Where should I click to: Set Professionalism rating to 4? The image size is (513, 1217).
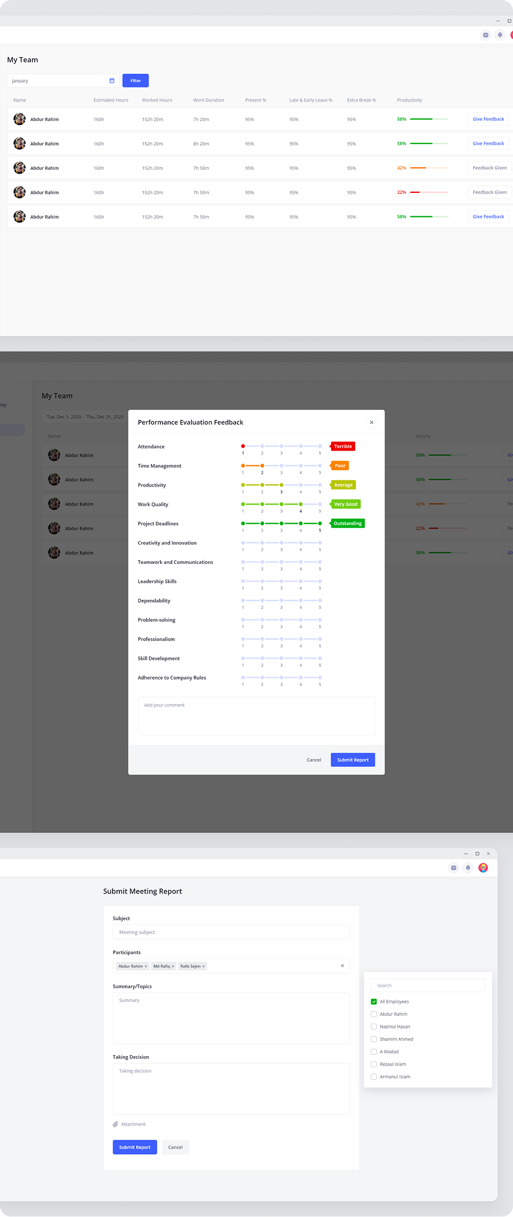[x=301, y=639]
